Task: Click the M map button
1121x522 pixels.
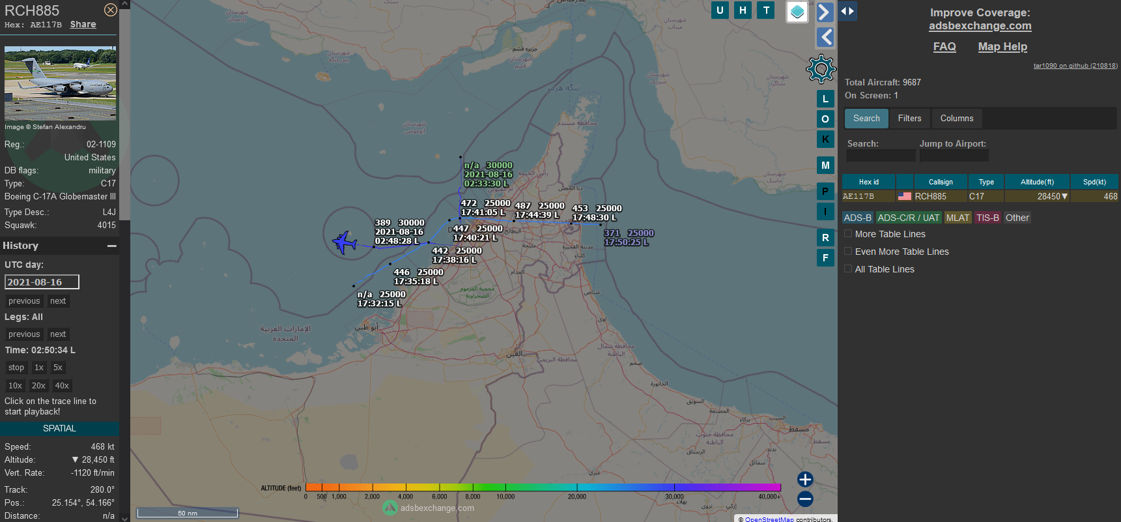Action: pyautogui.click(x=825, y=166)
